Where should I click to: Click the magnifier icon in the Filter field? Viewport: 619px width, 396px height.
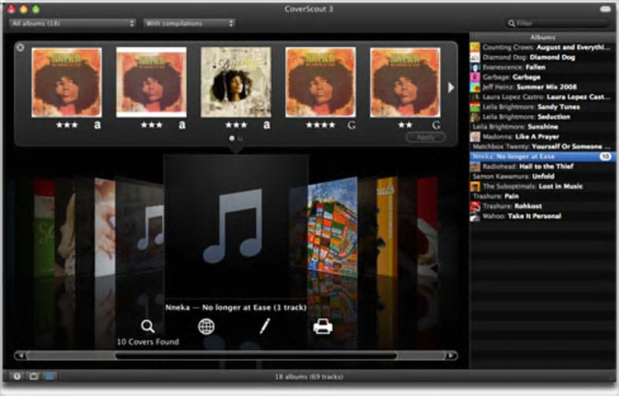[x=511, y=23]
